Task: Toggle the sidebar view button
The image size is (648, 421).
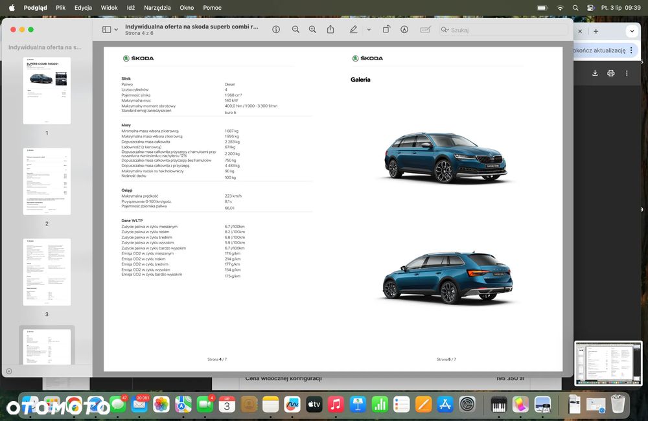Action: point(107,29)
